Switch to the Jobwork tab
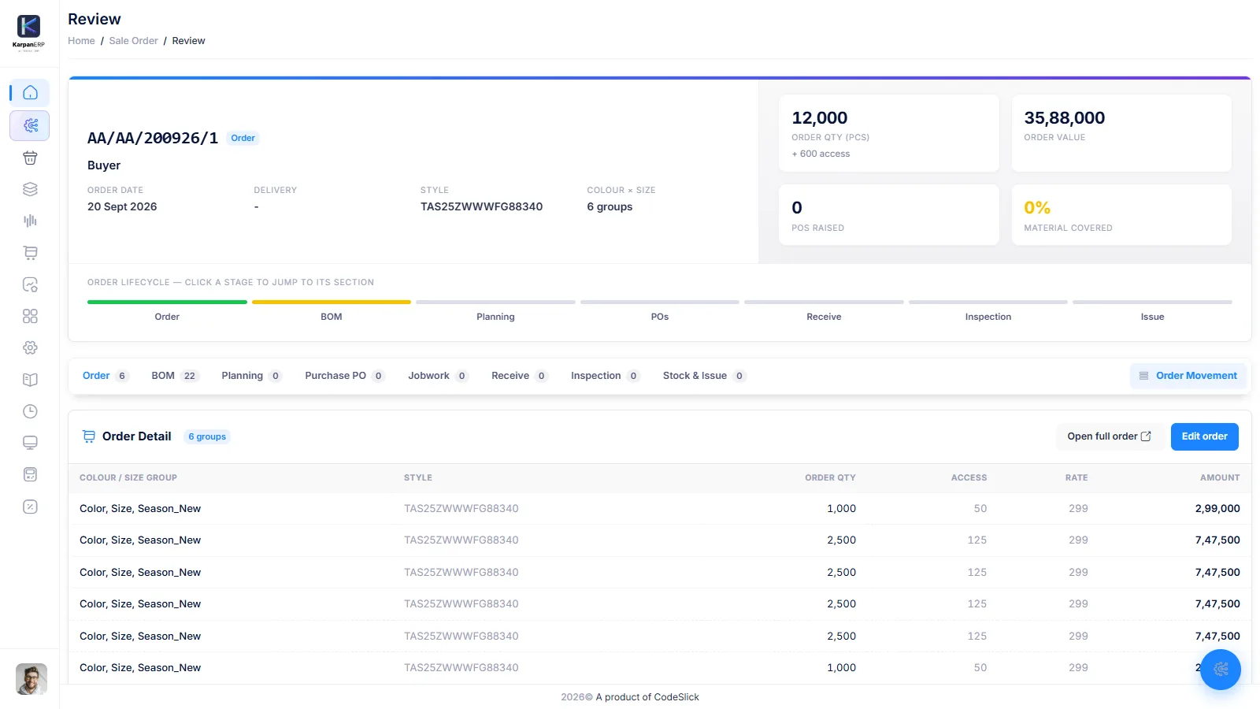This screenshot has height=709, width=1260. click(438, 376)
